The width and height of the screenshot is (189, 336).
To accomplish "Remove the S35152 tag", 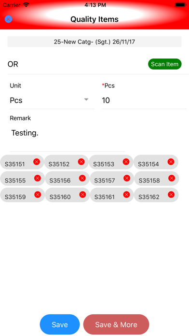I will tap(81, 162).
